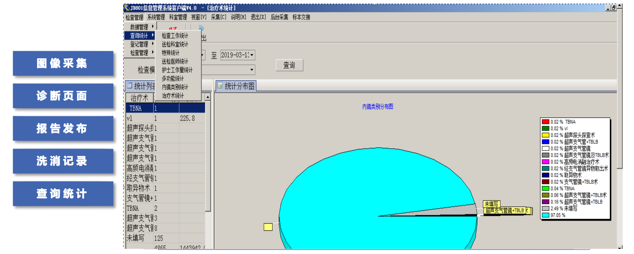Click the list icon on the 统计列表 tab
The width and height of the screenshot is (634, 254).
pyautogui.click(x=130, y=85)
